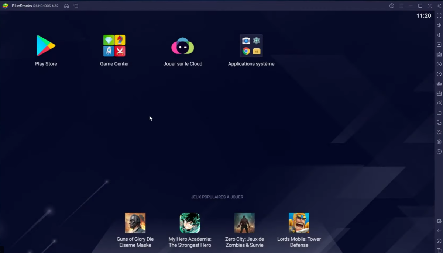Launch the Game Center
Image resolution: width=443 pixels, height=253 pixels.
(114, 45)
